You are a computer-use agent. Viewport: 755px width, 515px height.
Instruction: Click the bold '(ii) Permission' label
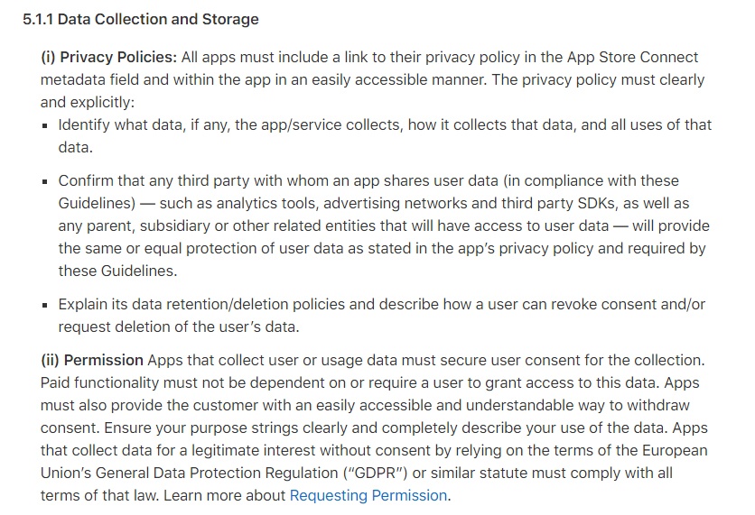tap(92, 360)
